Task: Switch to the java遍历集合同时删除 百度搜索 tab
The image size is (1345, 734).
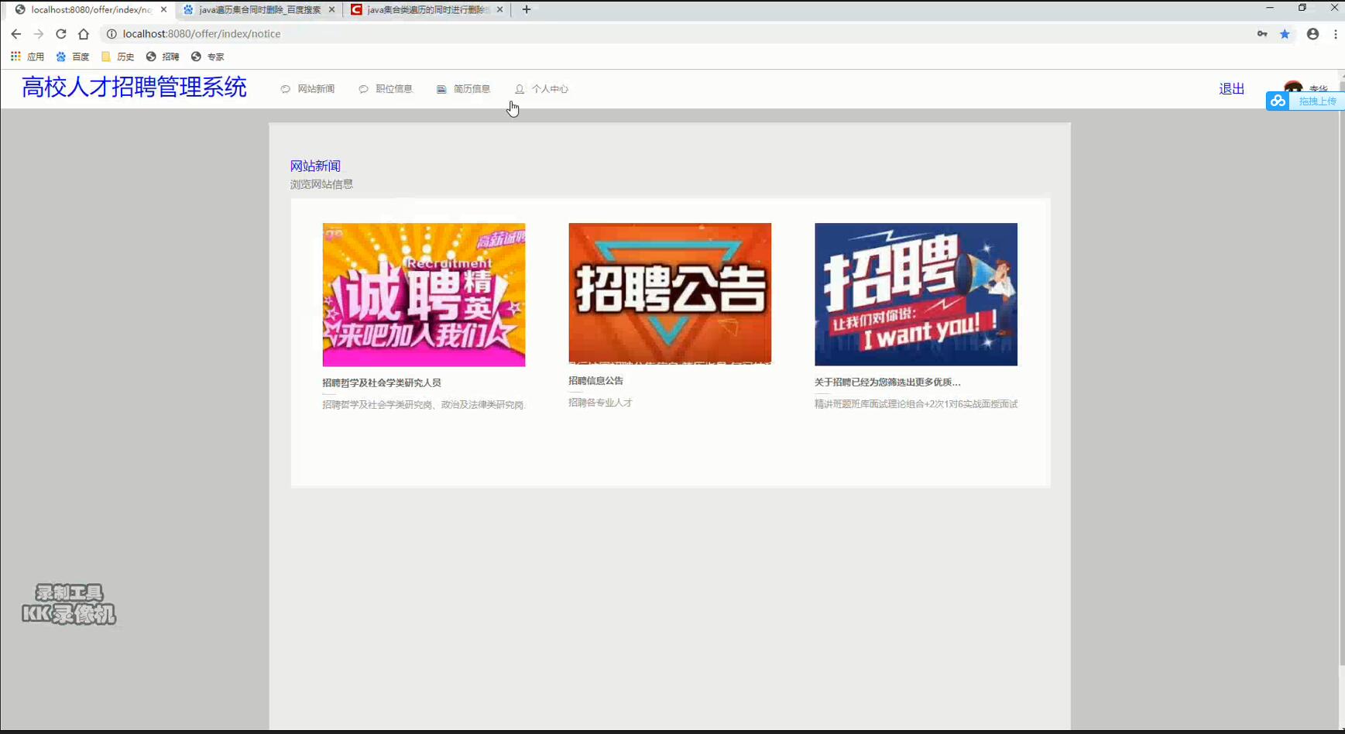Action: tap(259, 9)
